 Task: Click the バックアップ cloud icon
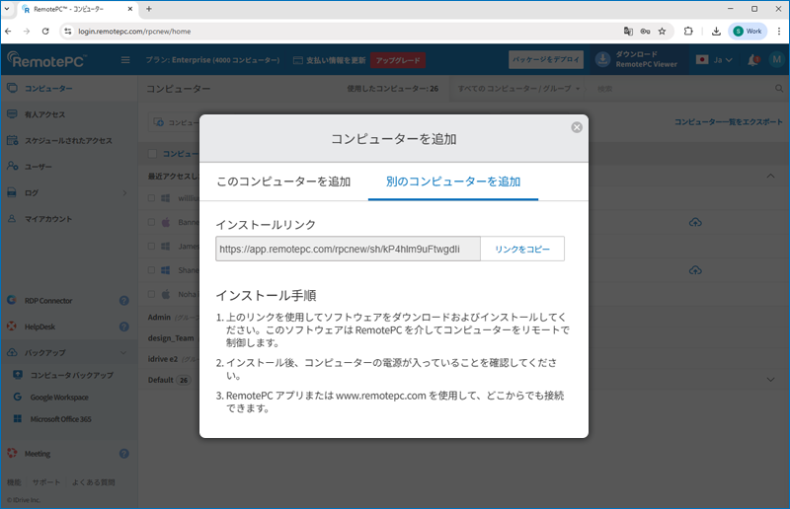[x=12, y=353]
